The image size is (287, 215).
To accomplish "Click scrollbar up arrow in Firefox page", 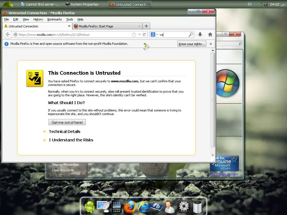I will coord(213,50).
